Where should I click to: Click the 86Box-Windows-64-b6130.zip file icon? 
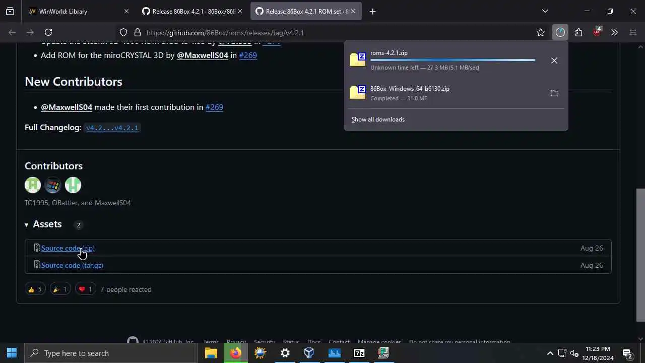[x=358, y=92]
